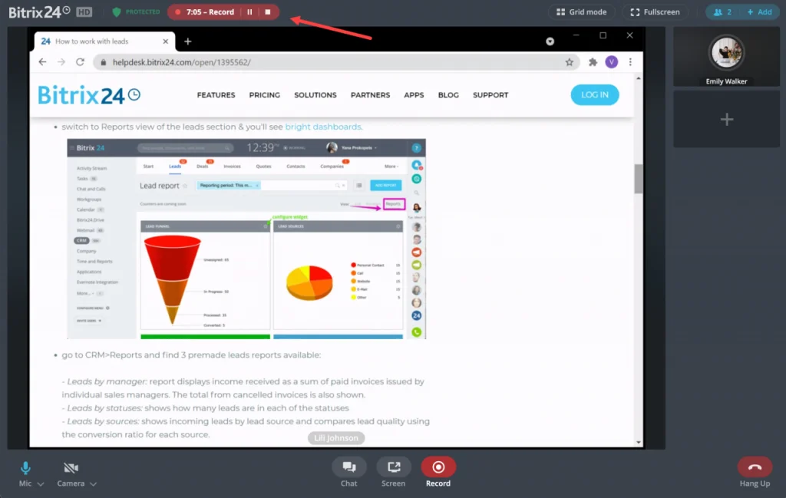The height and width of the screenshot is (498, 786).
Task: Click the tab search dropdown icon
Action: pyautogui.click(x=550, y=41)
